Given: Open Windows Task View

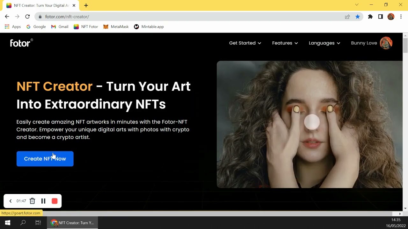Looking at the screenshot, I should point(38,223).
